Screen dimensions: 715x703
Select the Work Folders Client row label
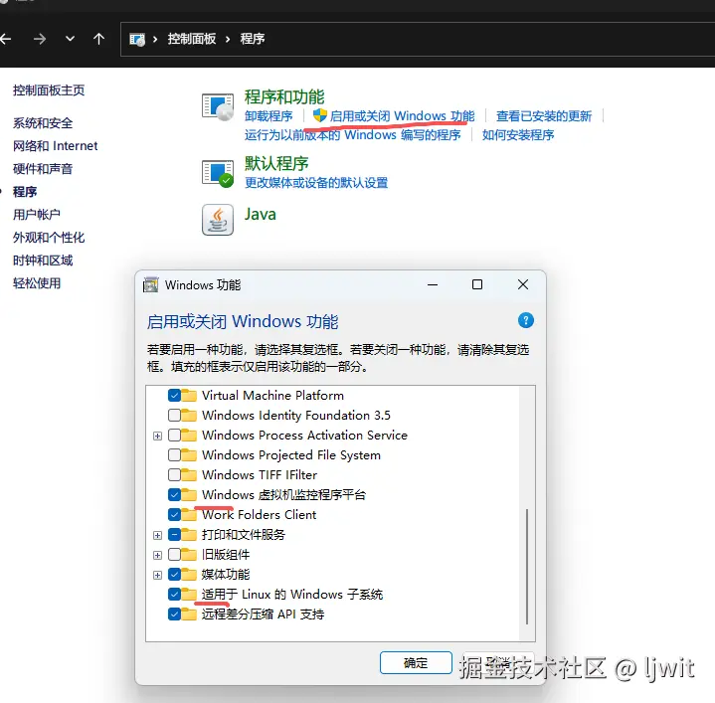(x=259, y=515)
